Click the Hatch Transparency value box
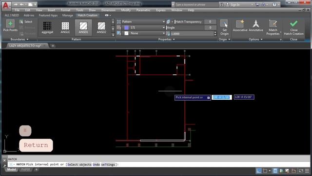Viewport: 312px width, 176px height. [210, 22]
